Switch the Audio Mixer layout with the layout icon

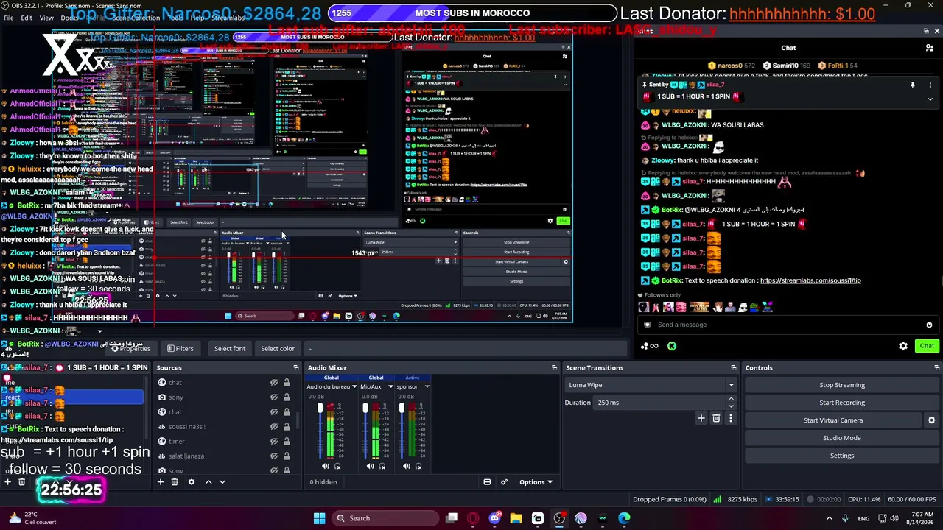pyautogui.click(x=487, y=482)
